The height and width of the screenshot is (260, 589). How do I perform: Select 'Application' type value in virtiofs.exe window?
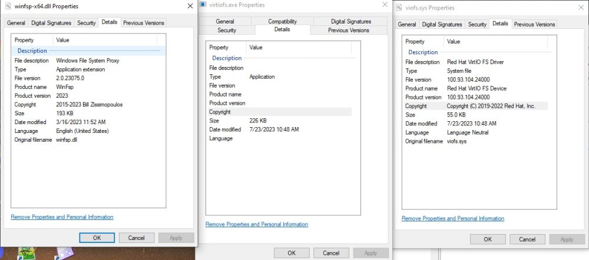tap(262, 77)
